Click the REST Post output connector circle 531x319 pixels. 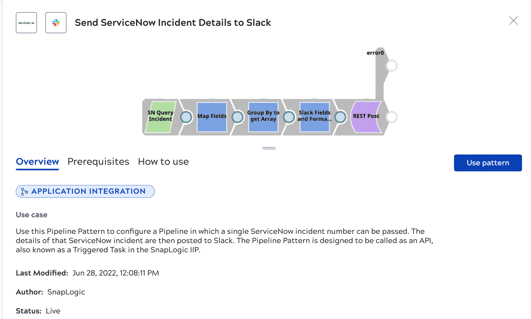(x=392, y=117)
